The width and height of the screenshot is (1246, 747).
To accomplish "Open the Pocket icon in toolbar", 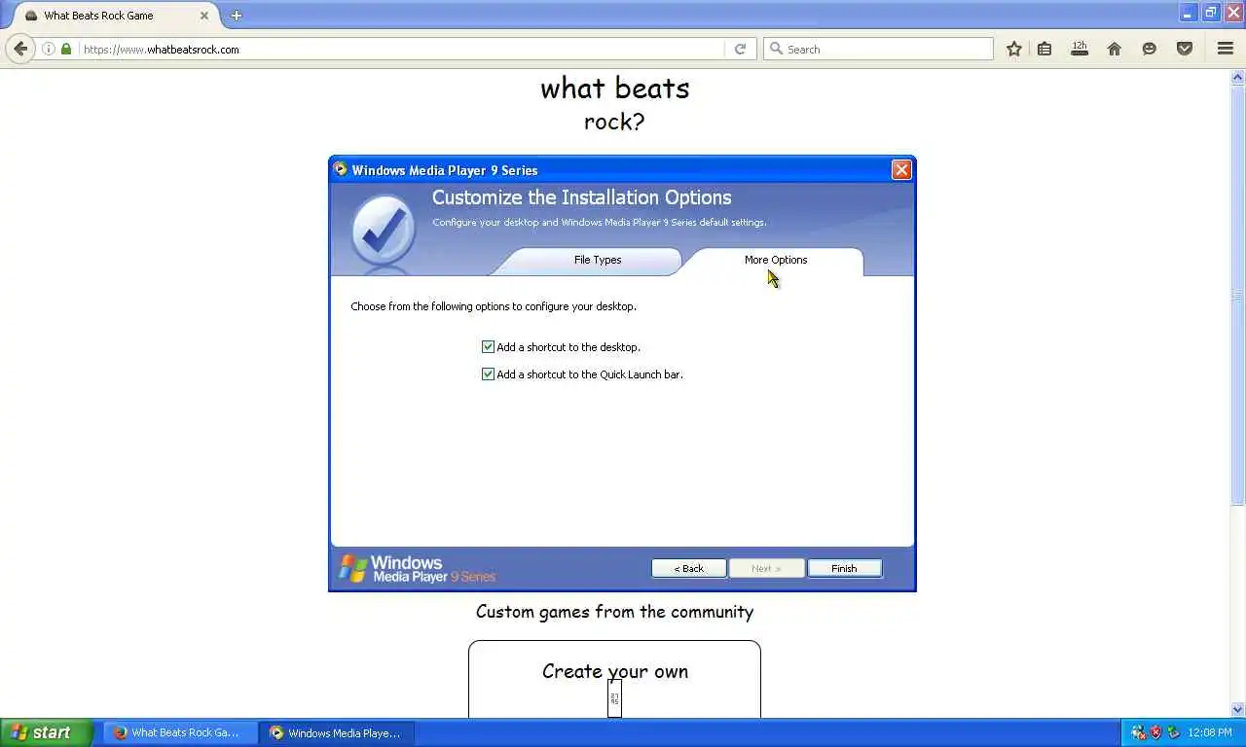I will pos(1185,49).
